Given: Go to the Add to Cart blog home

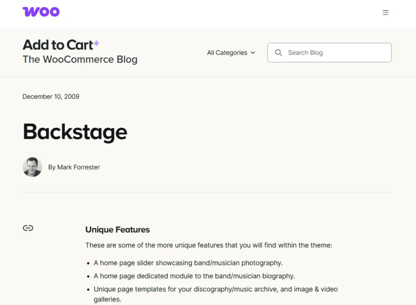Looking at the screenshot, I should pos(58,44).
